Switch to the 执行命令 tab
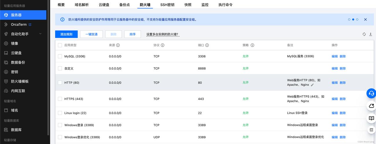The image size is (376, 144). pyautogui.click(x=225, y=5)
